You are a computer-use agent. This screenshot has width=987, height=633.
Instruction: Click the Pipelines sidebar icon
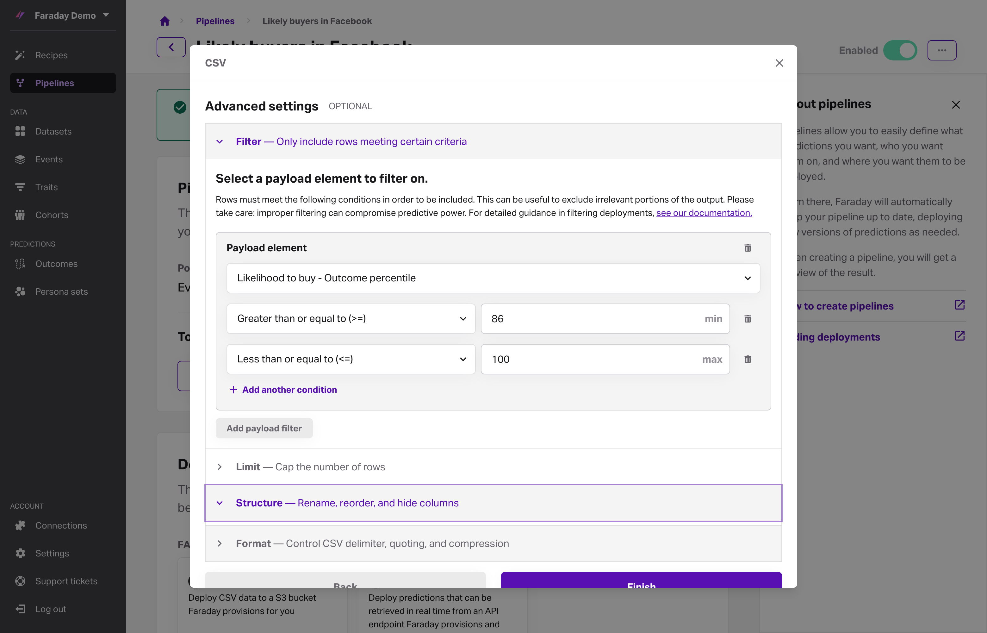(x=20, y=83)
